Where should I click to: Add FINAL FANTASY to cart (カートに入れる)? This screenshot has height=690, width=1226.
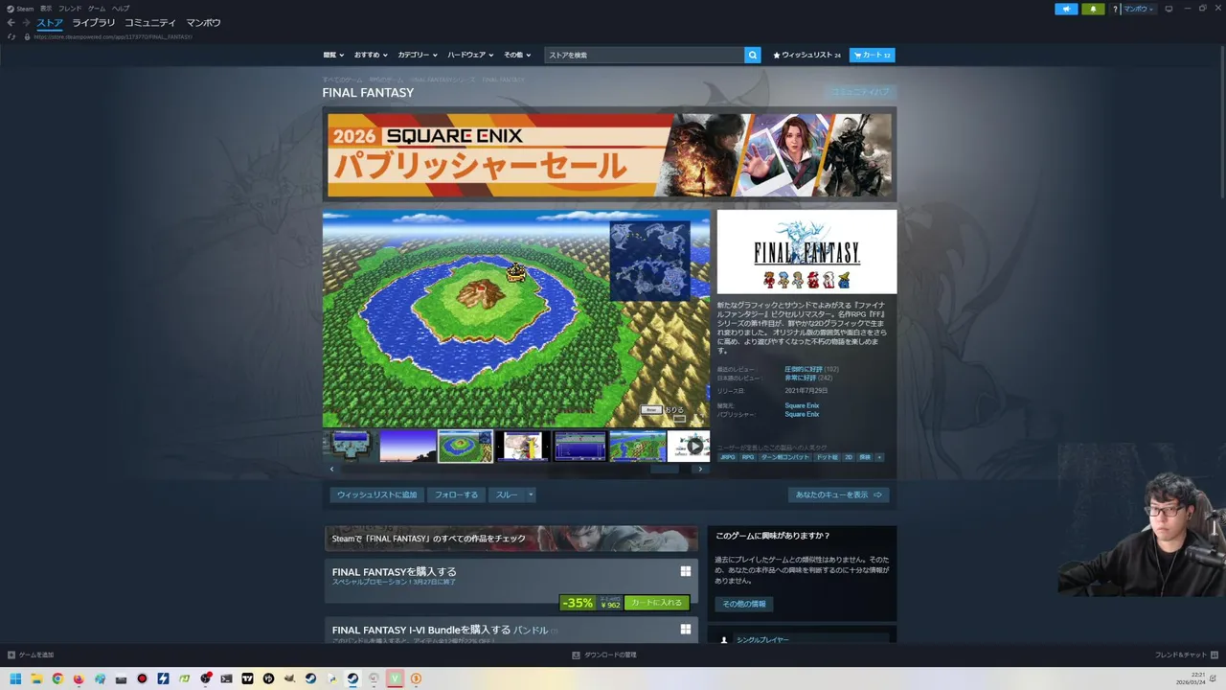[x=656, y=603]
